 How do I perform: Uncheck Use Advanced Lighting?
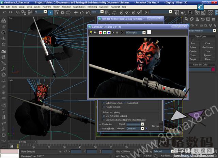104,116
